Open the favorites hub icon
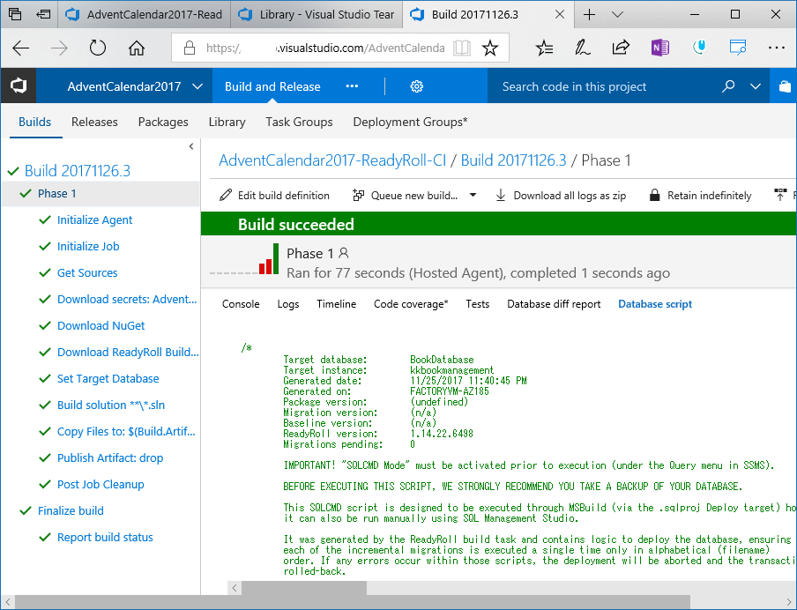Image resolution: width=797 pixels, height=610 pixels. (x=544, y=48)
